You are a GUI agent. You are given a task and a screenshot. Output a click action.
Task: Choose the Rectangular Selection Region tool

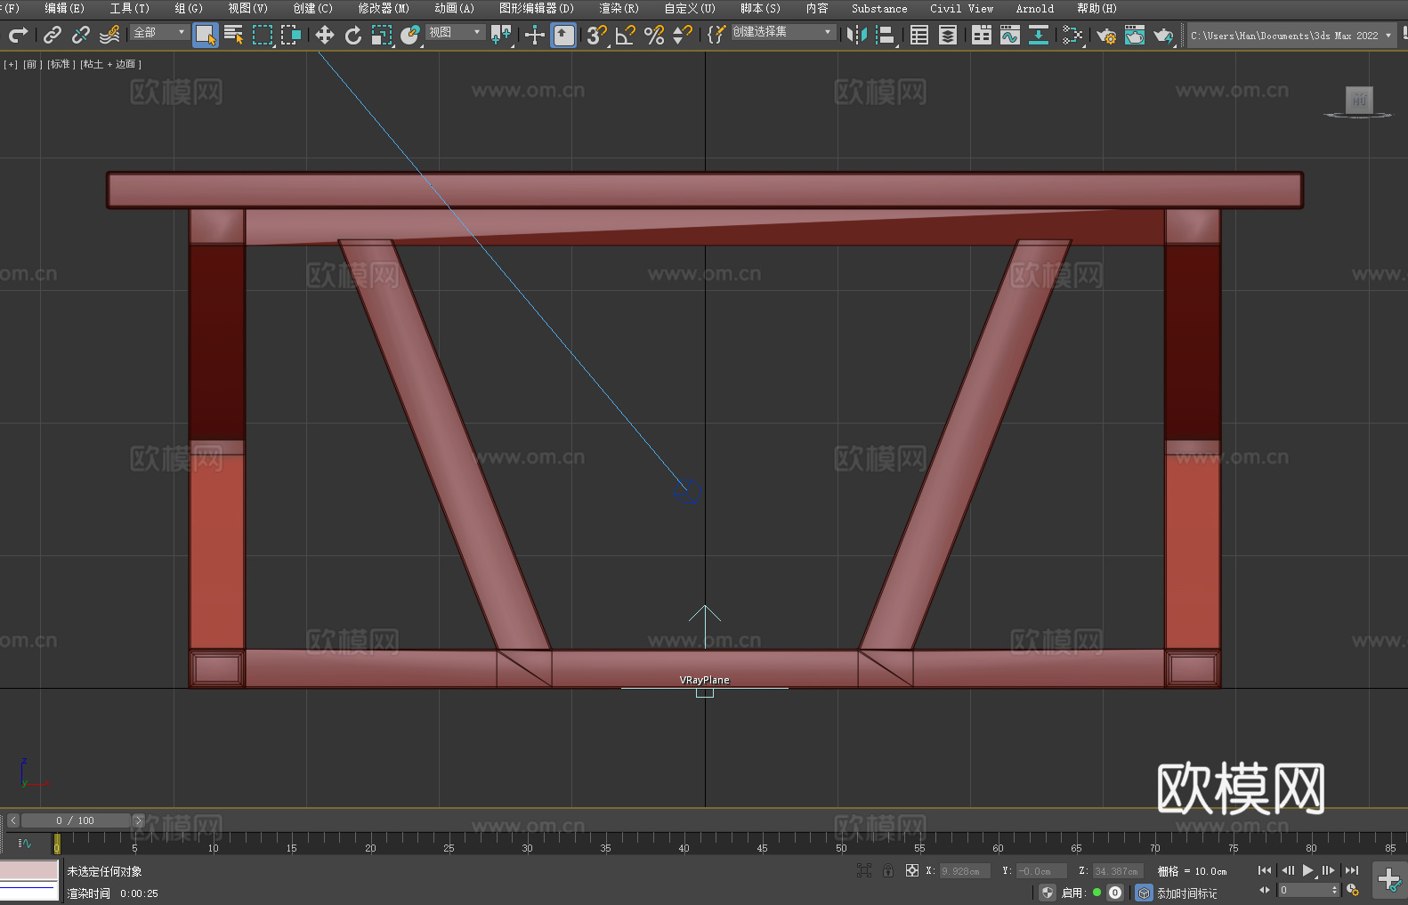click(x=263, y=35)
